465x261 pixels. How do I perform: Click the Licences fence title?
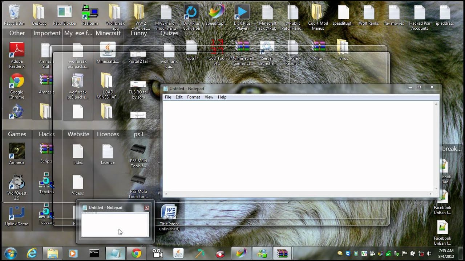tap(108, 134)
